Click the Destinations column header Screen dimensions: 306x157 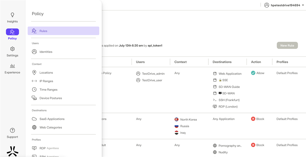[222, 62]
